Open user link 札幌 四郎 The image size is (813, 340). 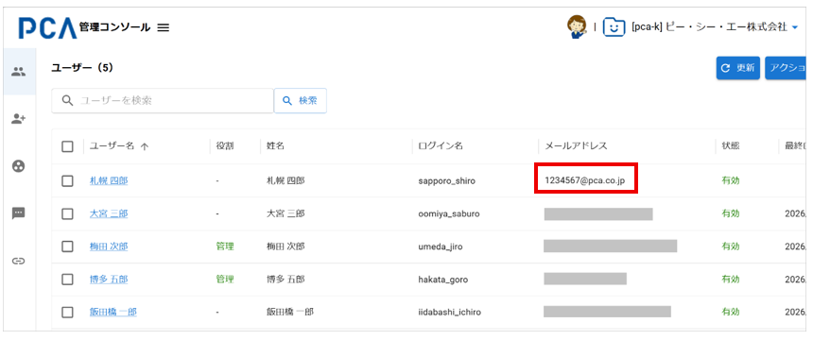click(x=109, y=181)
